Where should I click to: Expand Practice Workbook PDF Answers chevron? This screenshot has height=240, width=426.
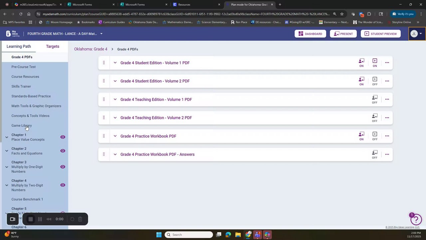pos(115,154)
